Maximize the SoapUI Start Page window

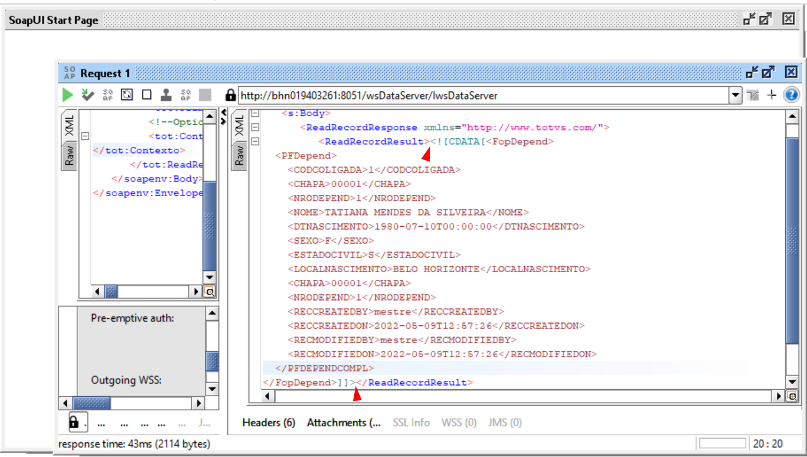coord(765,19)
